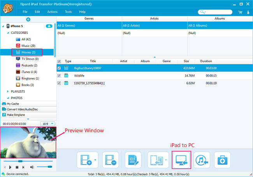Screen dimensions: 253x177
Task: Select the Wildlife movie row
Action: coord(155,75)
